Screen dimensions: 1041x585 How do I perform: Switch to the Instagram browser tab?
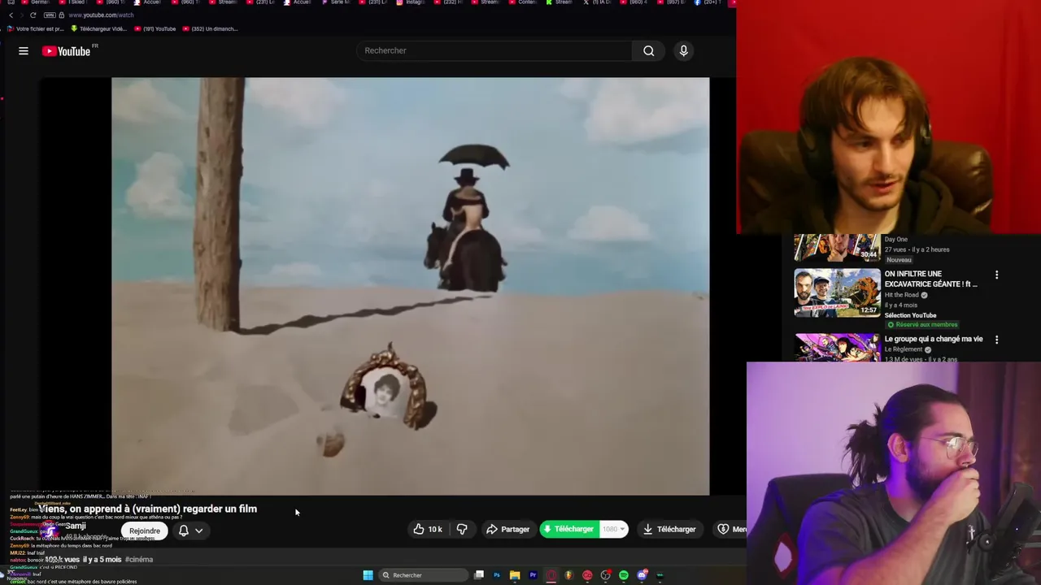[412, 2]
